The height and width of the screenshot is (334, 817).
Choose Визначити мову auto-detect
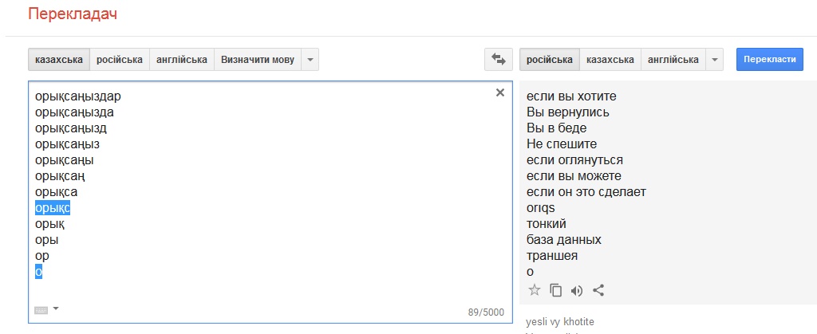pos(258,59)
